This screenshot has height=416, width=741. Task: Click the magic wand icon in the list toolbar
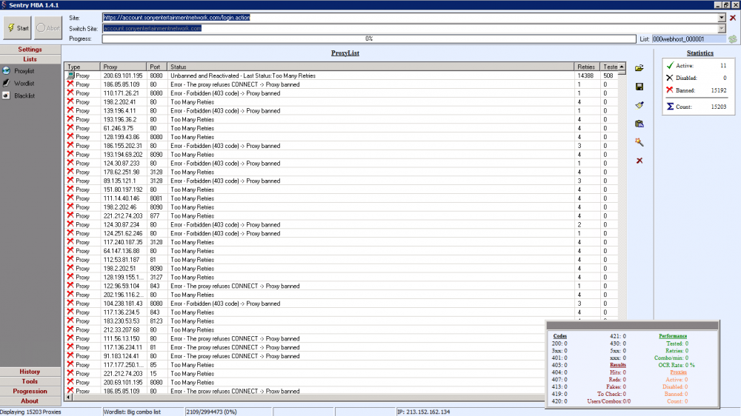click(639, 142)
